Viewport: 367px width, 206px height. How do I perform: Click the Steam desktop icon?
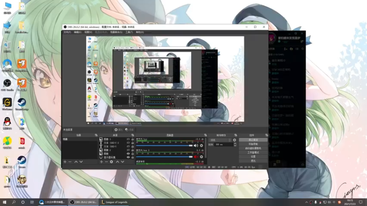(22, 162)
